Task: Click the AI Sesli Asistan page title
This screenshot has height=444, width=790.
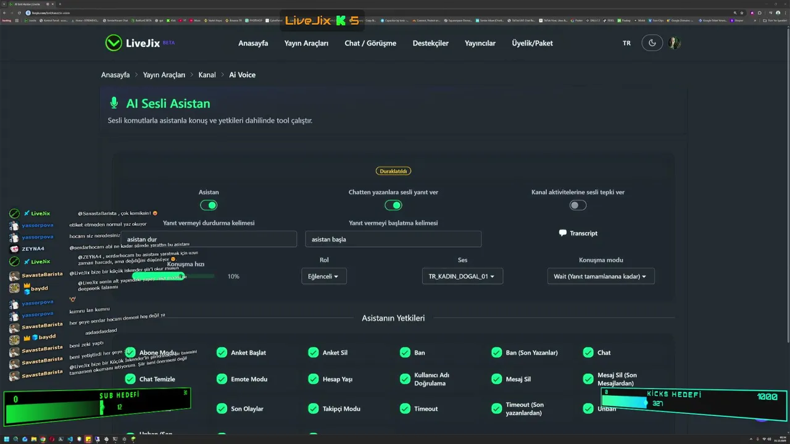Action: 168,104
